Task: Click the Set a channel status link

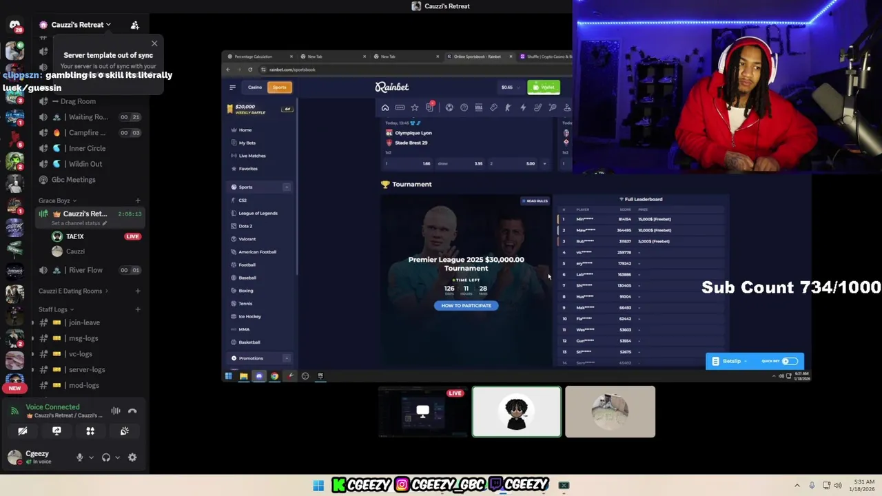Action: [x=79, y=223]
